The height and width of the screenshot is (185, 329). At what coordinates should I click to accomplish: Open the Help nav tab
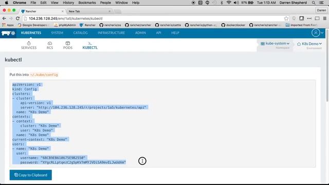point(175,33)
